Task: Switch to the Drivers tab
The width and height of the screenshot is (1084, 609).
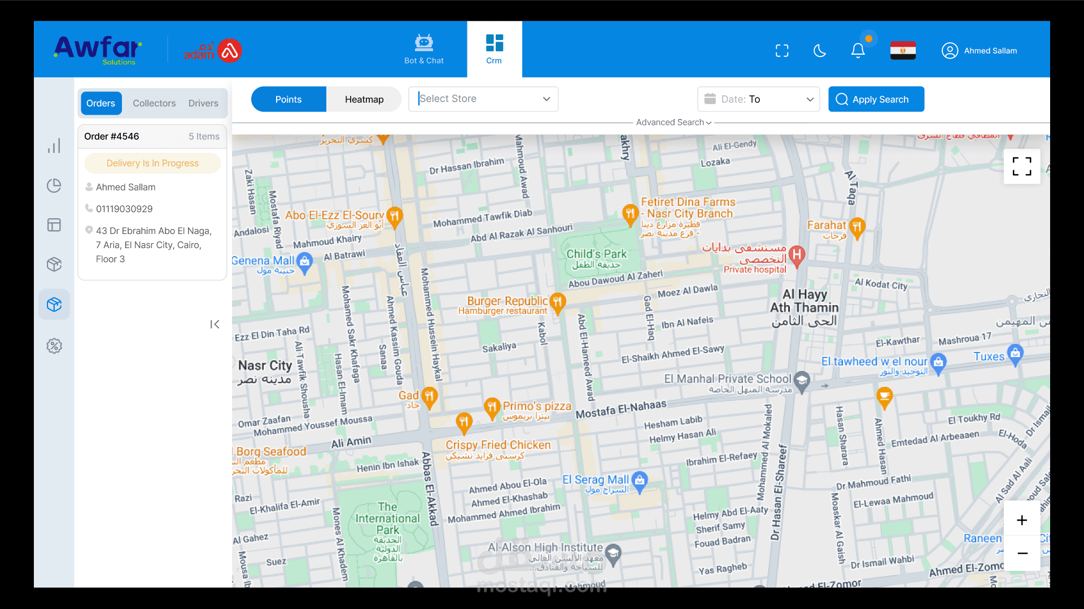Action: click(x=203, y=103)
